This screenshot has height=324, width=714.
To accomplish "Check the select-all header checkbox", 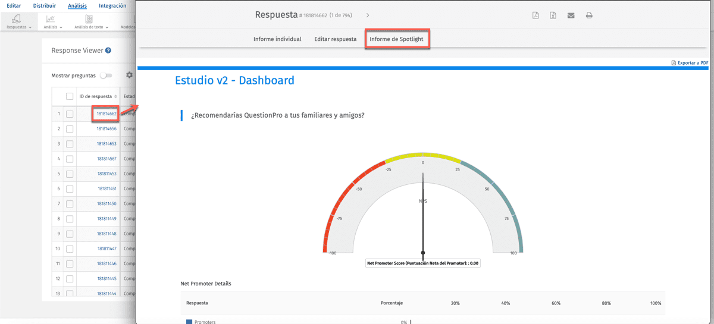I will click(x=70, y=96).
